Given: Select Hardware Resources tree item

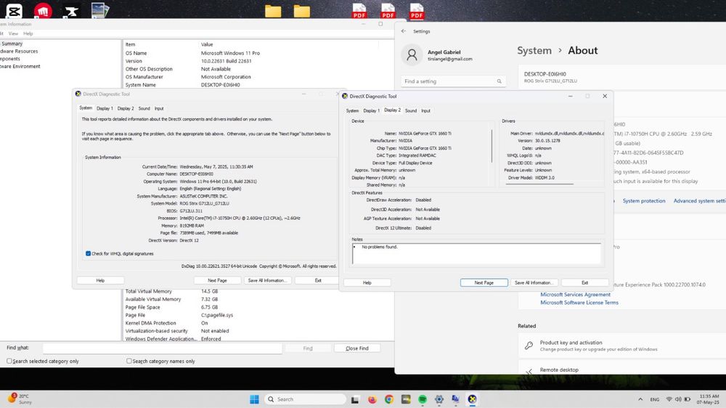Looking at the screenshot, I should click(19, 52).
